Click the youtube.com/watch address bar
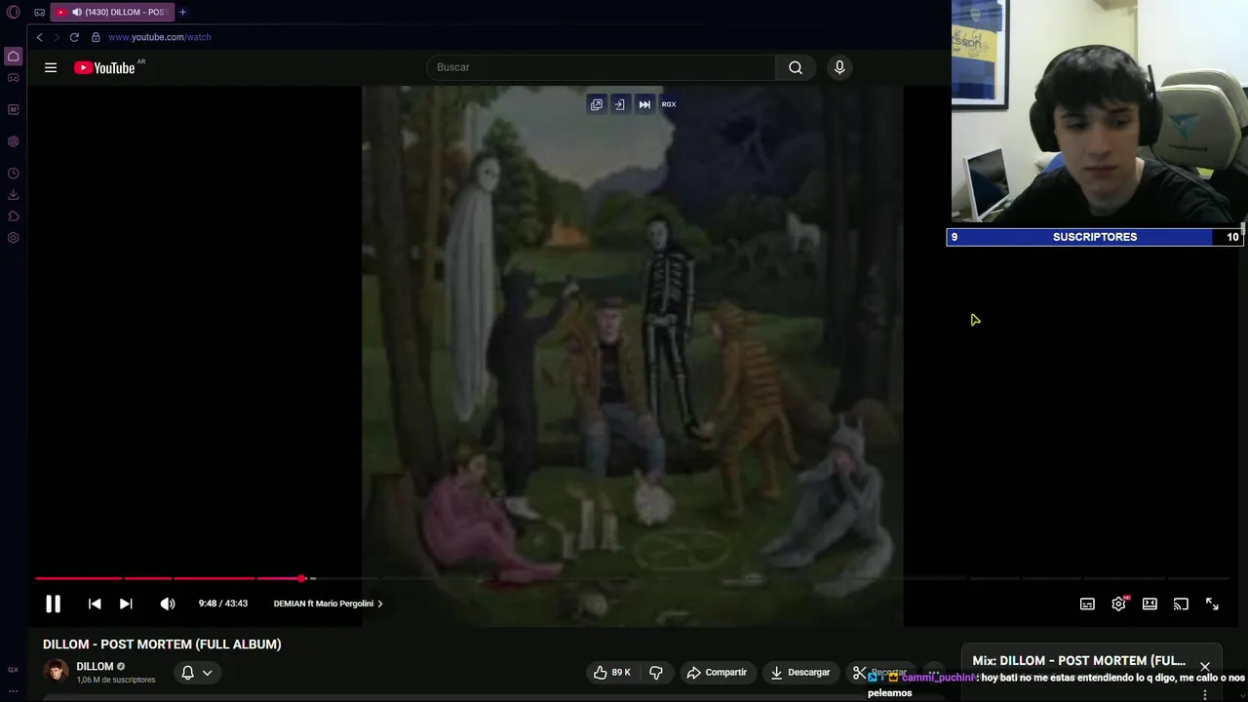The image size is (1248, 702). tap(160, 37)
